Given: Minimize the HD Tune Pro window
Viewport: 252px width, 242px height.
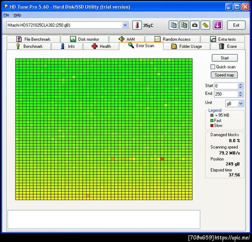Looking at the screenshot, I should (x=228, y=7).
